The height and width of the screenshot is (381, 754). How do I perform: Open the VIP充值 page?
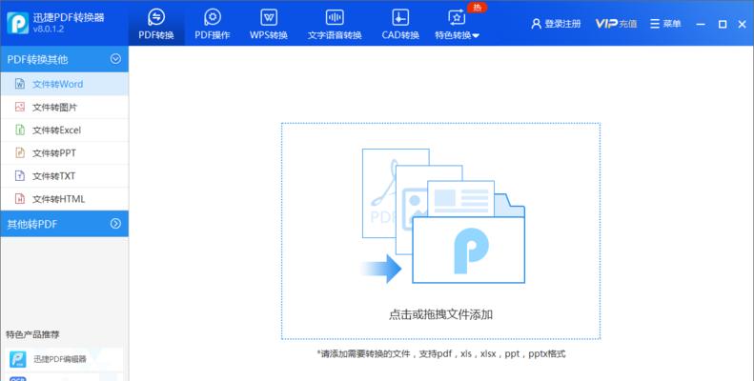616,24
